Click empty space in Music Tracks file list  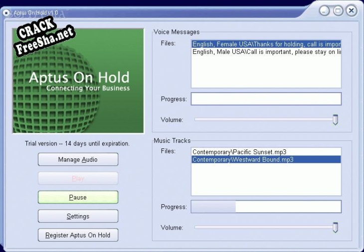[x=266, y=179]
